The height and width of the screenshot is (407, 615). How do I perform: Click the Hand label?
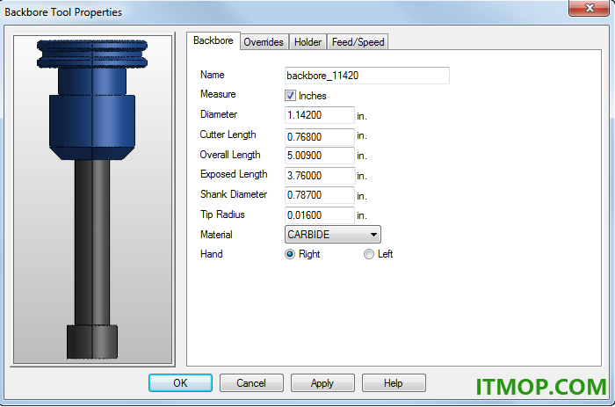click(x=212, y=254)
